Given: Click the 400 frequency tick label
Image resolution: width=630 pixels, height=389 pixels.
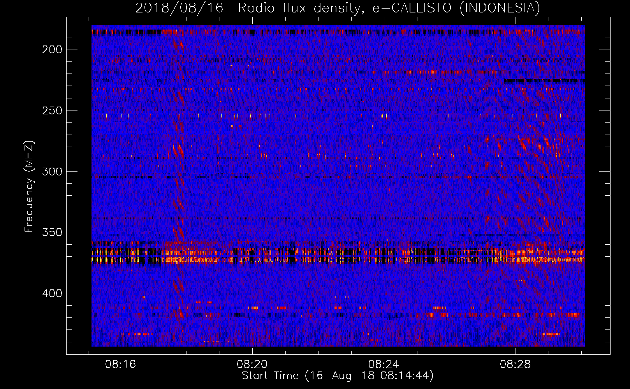Looking at the screenshot, I should tap(52, 293).
